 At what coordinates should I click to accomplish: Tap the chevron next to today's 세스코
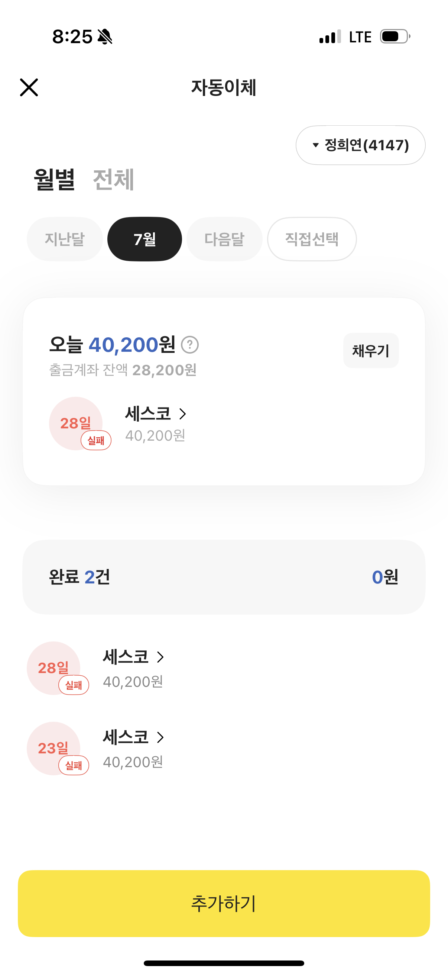tap(183, 414)
